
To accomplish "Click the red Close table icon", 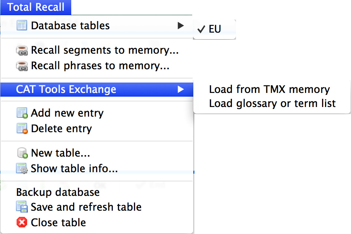I will click(22, 222).
